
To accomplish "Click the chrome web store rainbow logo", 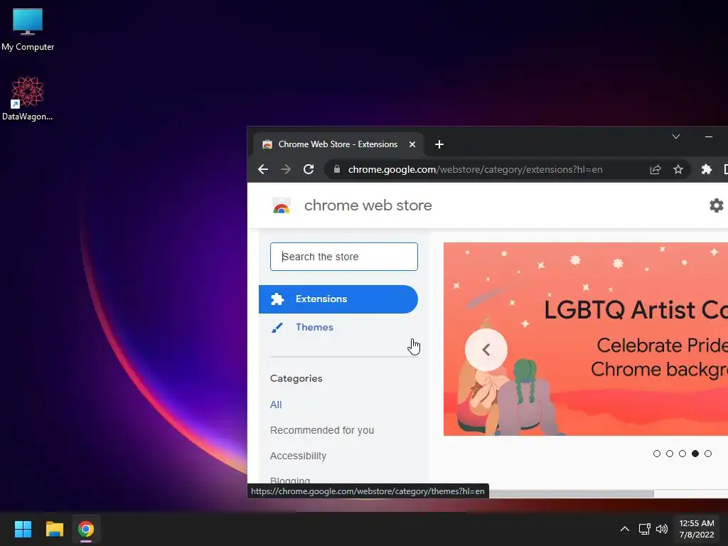I will pyautogui.click(x=282, y=205).
